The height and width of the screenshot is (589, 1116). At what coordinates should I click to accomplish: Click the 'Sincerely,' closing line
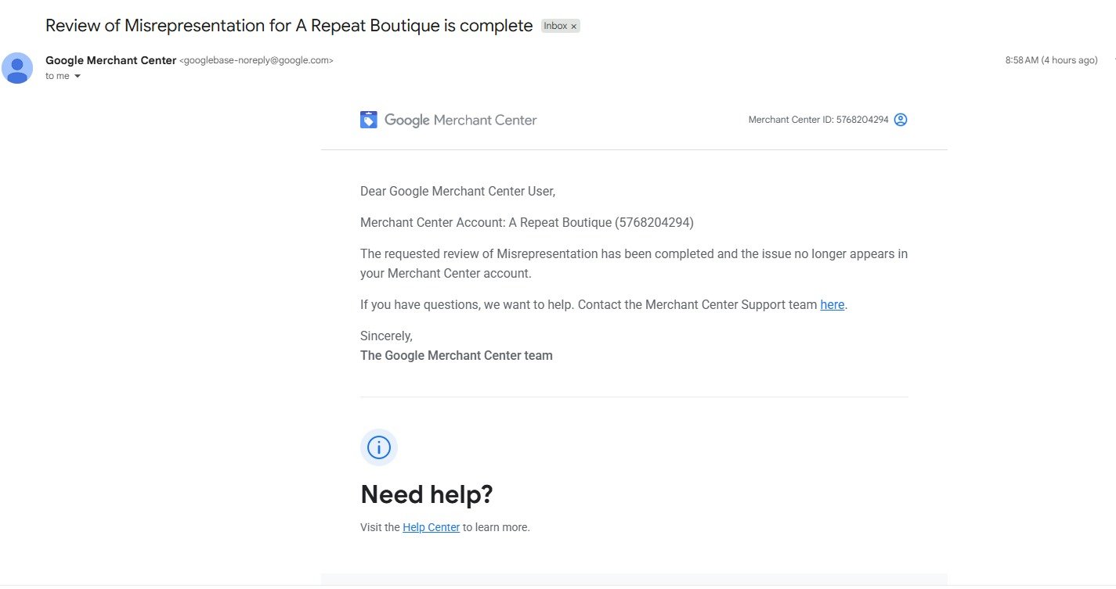click(x=386, y=336)
